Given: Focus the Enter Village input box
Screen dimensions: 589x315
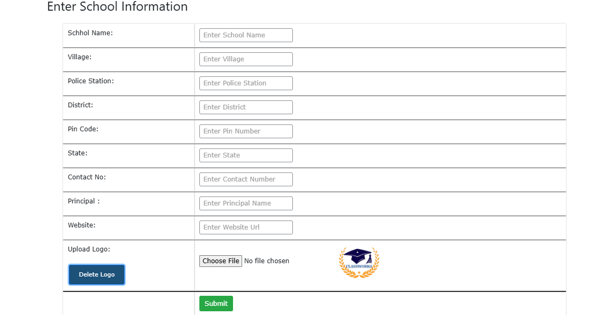Looking at the screenshot, I should click(x=246, y=59).
